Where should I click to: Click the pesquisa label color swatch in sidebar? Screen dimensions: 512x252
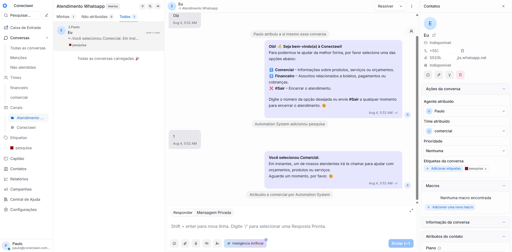(12, 148)
